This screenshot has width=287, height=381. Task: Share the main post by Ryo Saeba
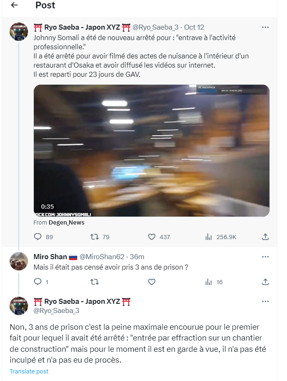click(x=265, y=237)
